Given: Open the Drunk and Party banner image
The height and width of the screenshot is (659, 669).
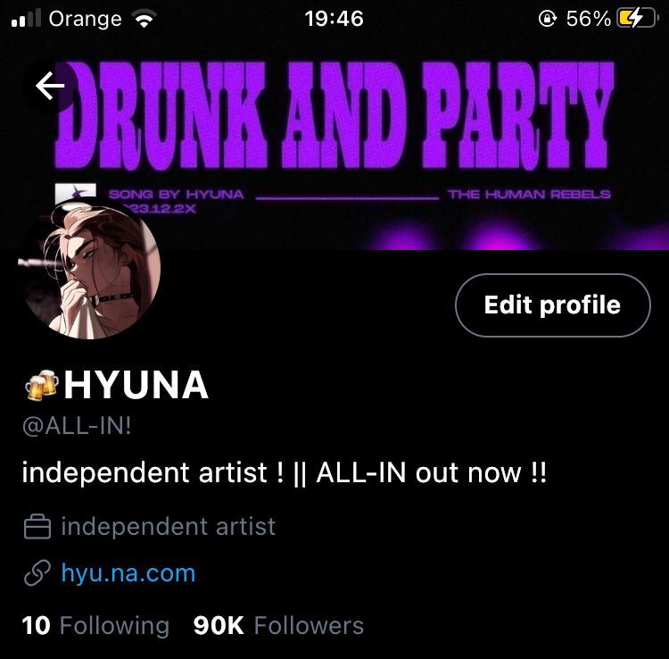Looking at the screenshot, I should coord(334,143).
